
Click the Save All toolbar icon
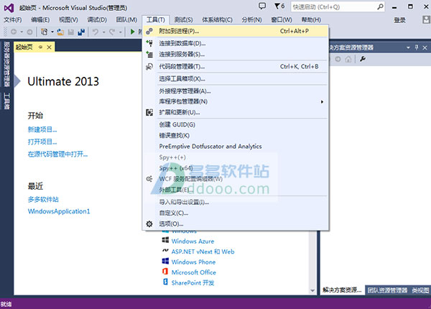point(81,32)
